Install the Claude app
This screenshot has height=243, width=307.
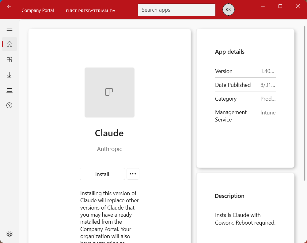coord(102,174)
